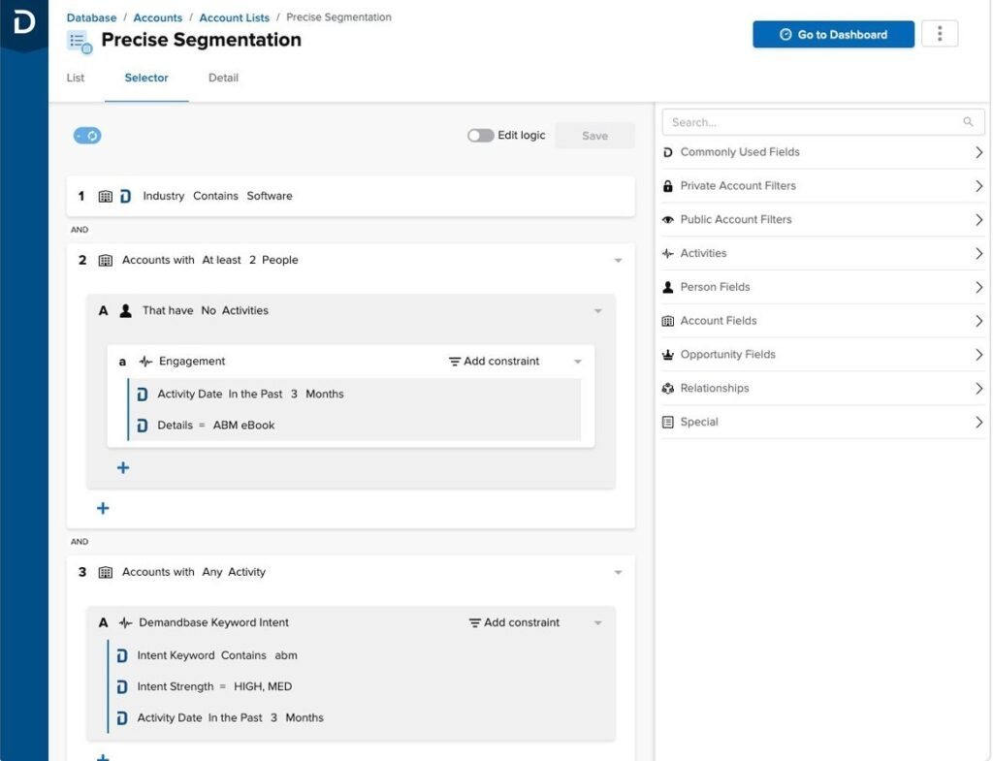Click D icon next to Intent Keyword

[121, 656]
